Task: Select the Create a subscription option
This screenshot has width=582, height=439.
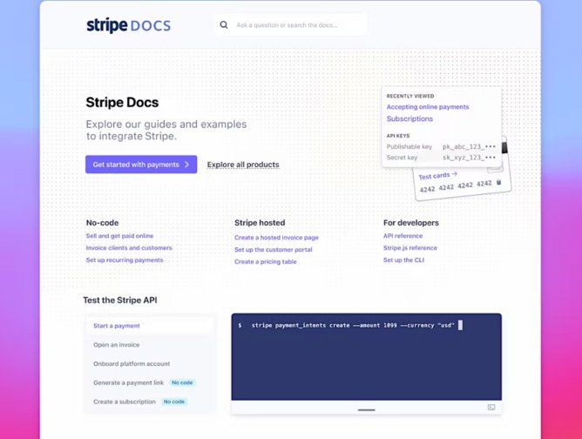Action: [125, 402]
